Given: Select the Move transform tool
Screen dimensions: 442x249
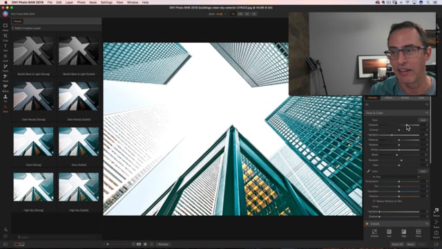Looking at the screenshot, I should tap(6, 27).
